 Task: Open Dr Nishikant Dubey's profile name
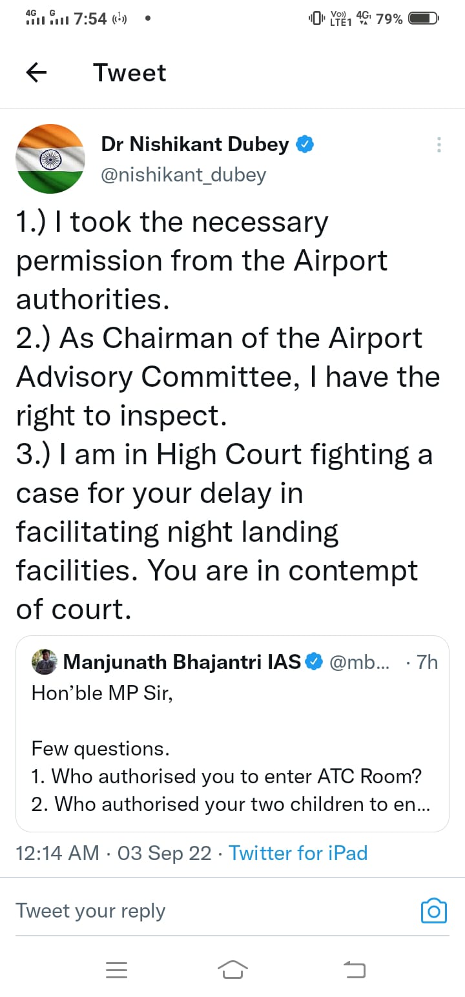[x=194, y=145]
